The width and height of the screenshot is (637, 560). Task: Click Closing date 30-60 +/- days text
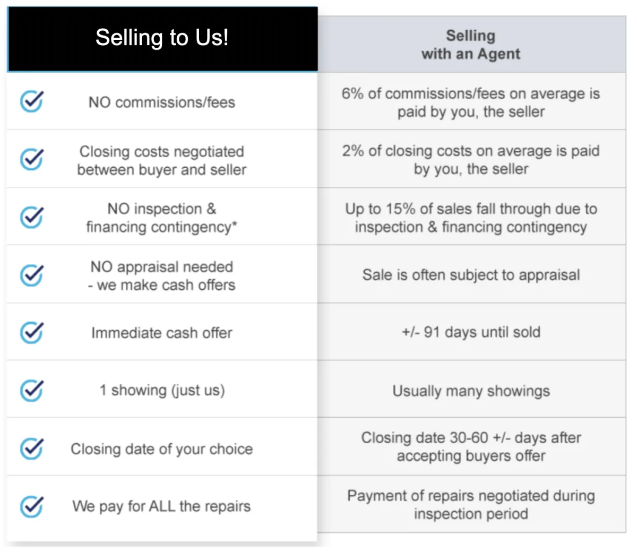pos(471,446)
